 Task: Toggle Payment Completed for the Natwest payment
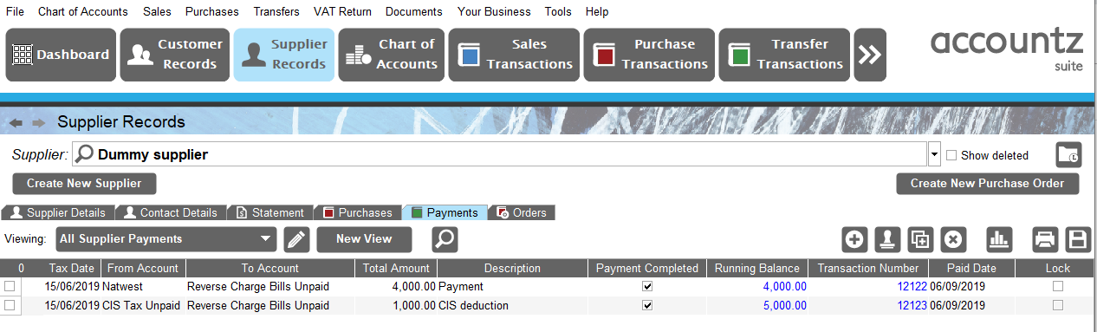647,286
